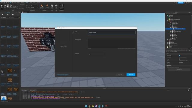
Task: Select the Select tool in ribbon
Action: (x=2, y=6)
